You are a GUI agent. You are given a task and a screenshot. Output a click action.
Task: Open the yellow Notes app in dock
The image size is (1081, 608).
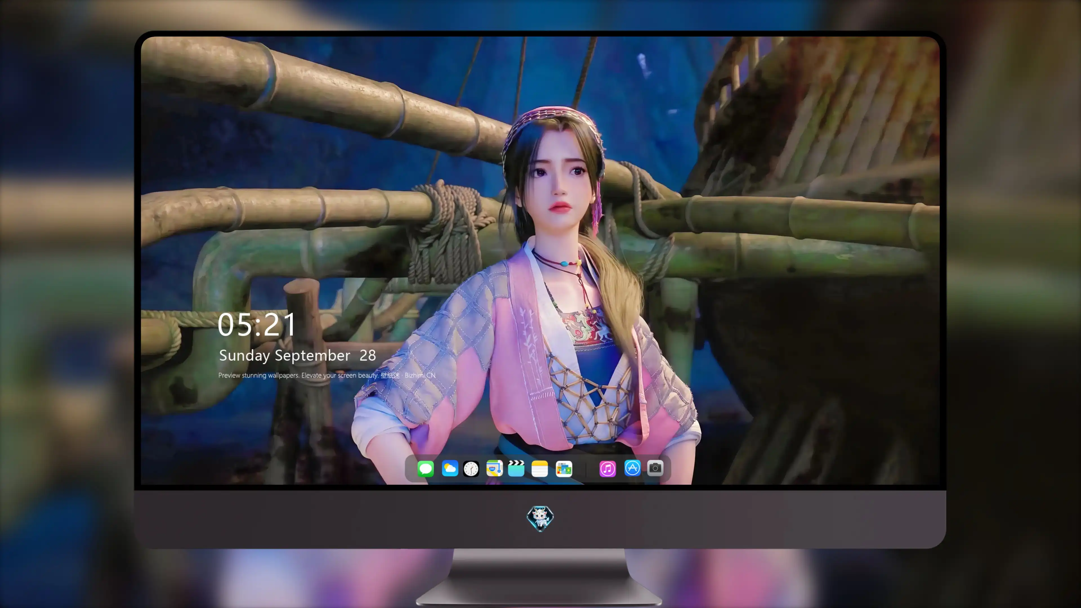coord(540,469)
